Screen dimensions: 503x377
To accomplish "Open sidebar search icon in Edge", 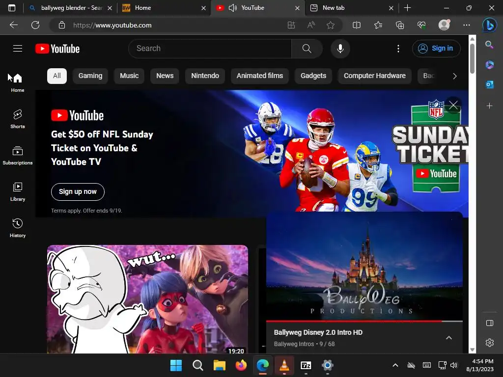I will (489, 45).
